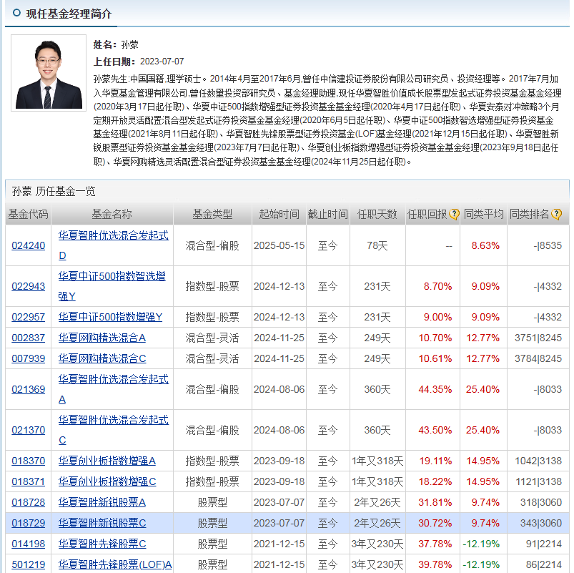Screen dimensions: 574x573
Task: Open 华夏智胜优选混合发起式C fund link
Action: click(114, 430)
